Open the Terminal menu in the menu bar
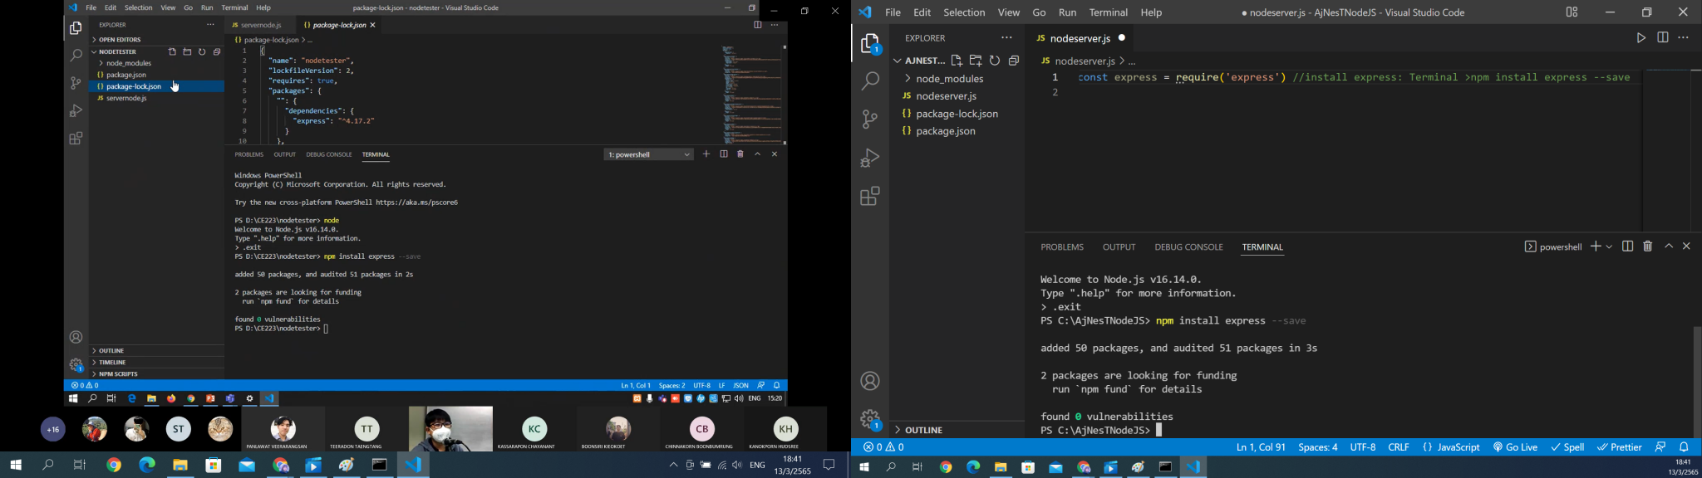This screenshot has width=1702, height=478. pyautogui.click(x=1108, y=12)
